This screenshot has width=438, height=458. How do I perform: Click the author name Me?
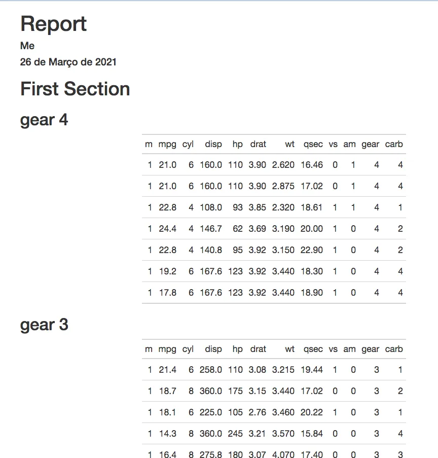[27, 46]
